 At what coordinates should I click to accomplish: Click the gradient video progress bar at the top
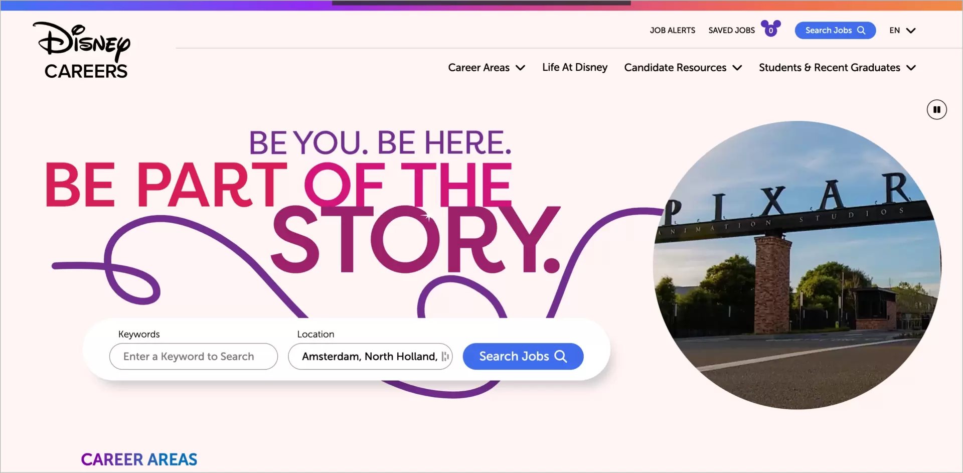(481, 4)
